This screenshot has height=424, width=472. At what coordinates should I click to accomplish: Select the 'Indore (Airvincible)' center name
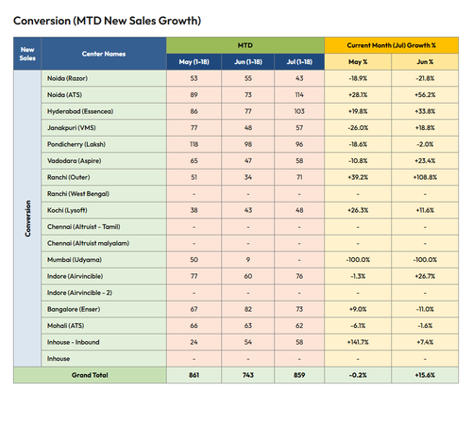(76, 276)
